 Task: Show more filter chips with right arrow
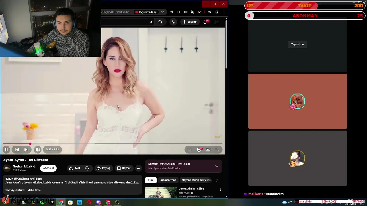pos(217,180)
